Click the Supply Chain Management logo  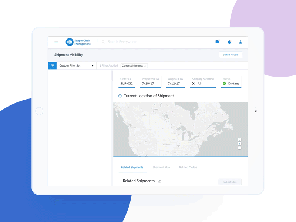70,42
